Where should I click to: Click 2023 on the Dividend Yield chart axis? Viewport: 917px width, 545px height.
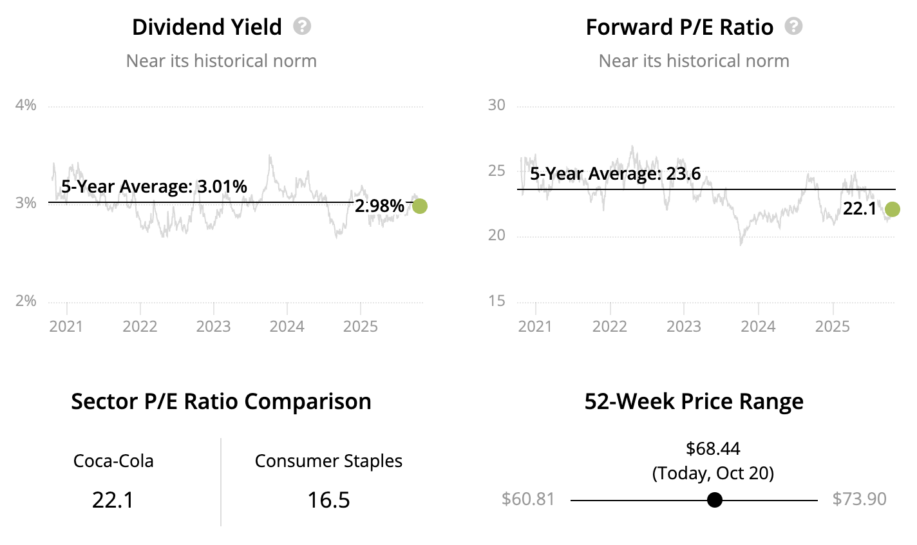[x=213, y=326]
